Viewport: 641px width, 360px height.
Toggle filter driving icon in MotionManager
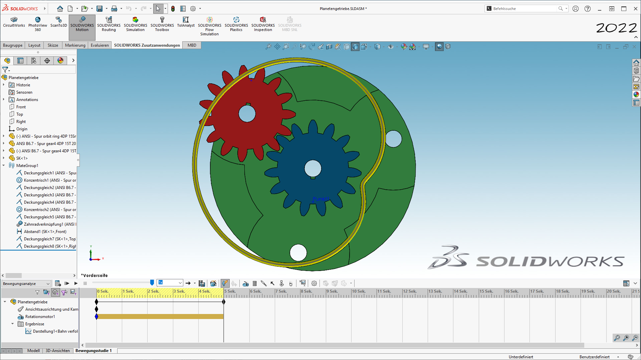[55, 292]
